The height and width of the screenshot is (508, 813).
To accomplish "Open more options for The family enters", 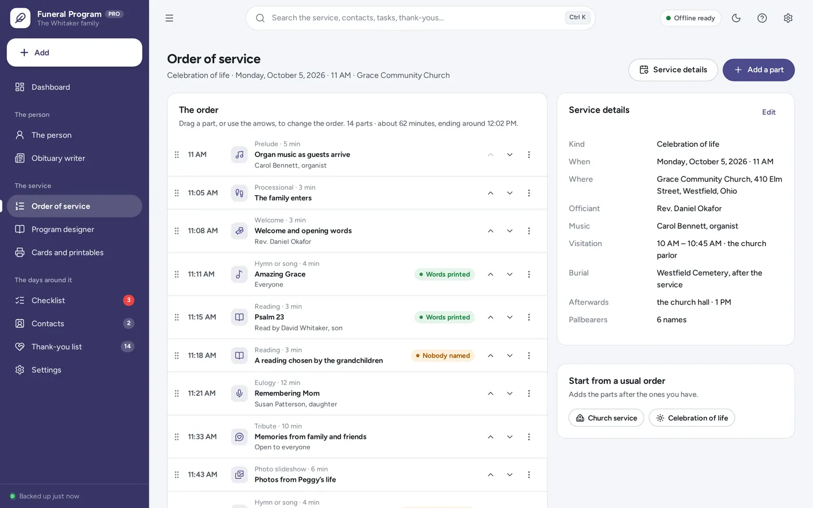I will tap(528, 193).
